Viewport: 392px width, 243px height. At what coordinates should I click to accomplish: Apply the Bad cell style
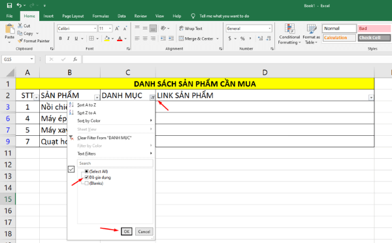coord(374,29)
